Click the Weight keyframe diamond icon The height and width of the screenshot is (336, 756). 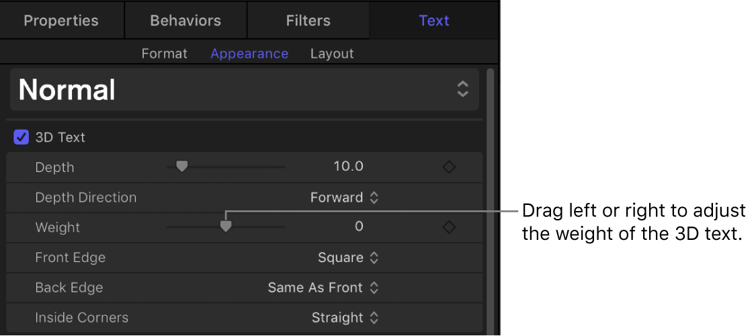pyautogui.click(x=449, y=227)
